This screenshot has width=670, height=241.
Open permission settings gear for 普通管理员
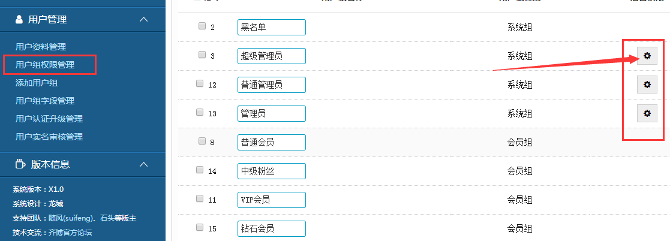coord(647,85)
